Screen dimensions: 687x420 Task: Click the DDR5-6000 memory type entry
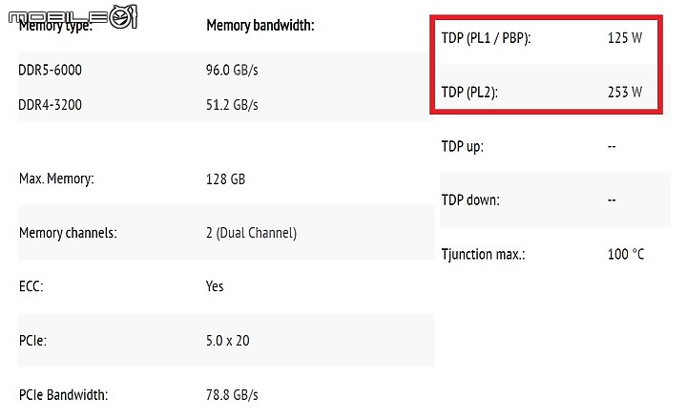coord(50,70)
